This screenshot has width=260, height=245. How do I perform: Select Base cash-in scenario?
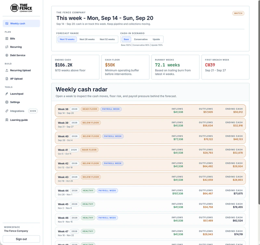pos(126,39)
